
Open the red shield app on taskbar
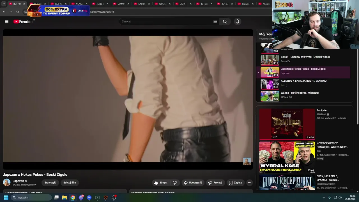(105, 198)
